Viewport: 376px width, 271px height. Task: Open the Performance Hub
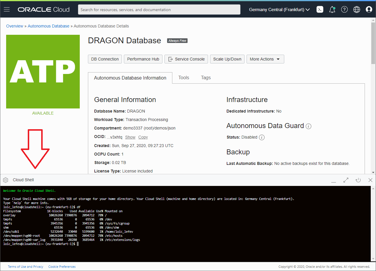point(143,59)
